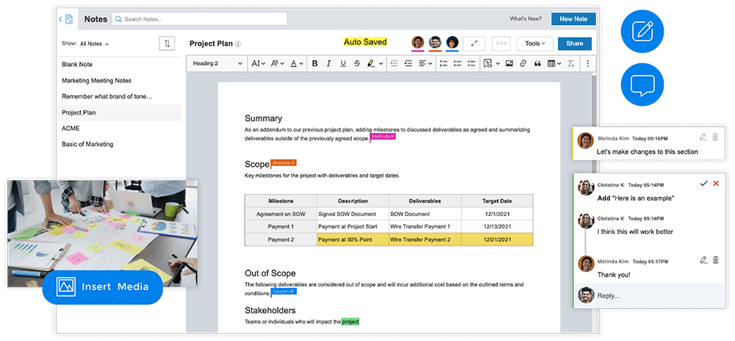Click the large blue comment bubble circle
This screenshot has height=341, width=735.
pyautogui.click(x=642, y=85)
